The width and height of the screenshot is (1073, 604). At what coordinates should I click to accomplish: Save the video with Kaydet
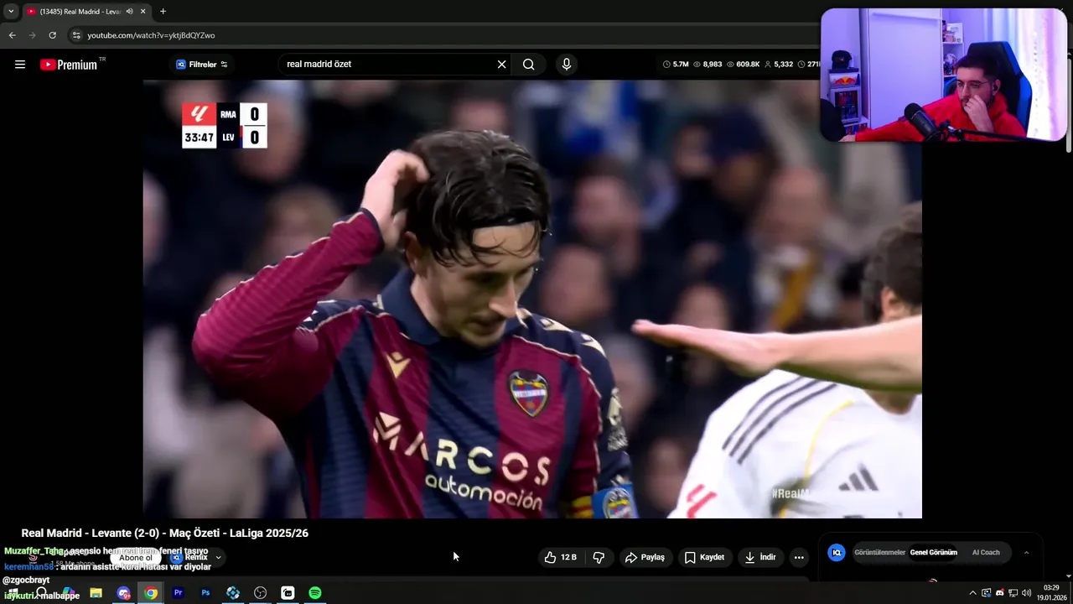tap(704, 557)
